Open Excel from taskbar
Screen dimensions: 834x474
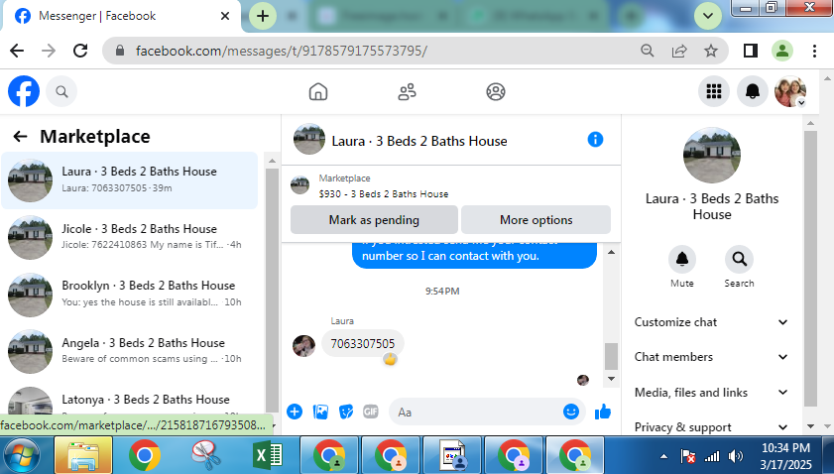coord(268,456)
